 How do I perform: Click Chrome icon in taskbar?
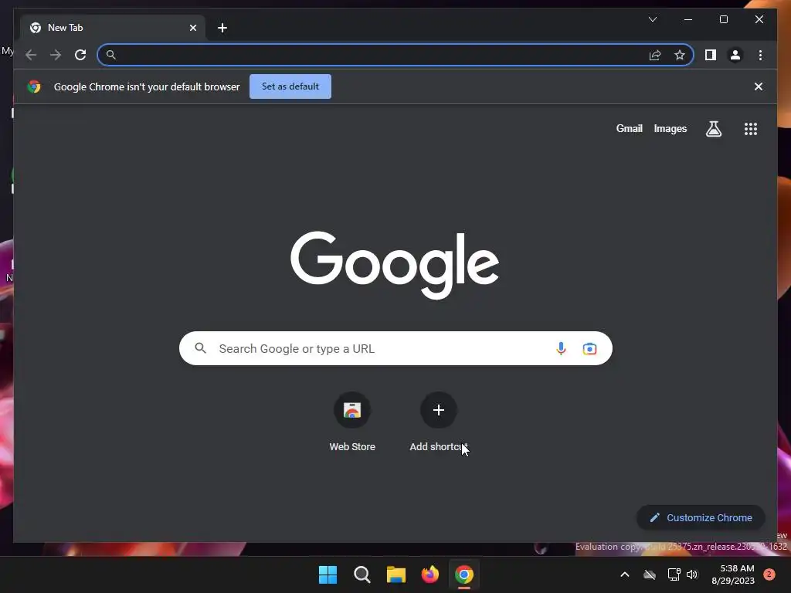(x=464, y=574)
